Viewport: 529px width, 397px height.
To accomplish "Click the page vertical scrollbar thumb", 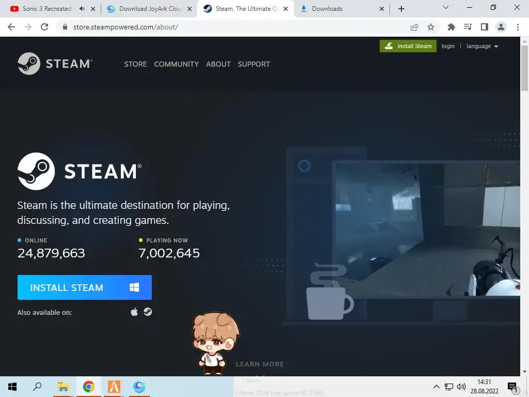I will (x=524, y=68).
